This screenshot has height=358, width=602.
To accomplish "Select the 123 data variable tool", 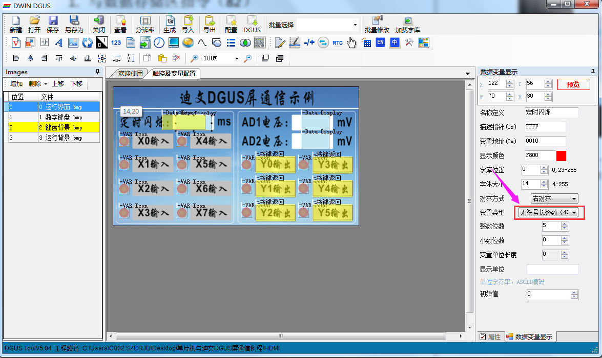I will point(116,42).
